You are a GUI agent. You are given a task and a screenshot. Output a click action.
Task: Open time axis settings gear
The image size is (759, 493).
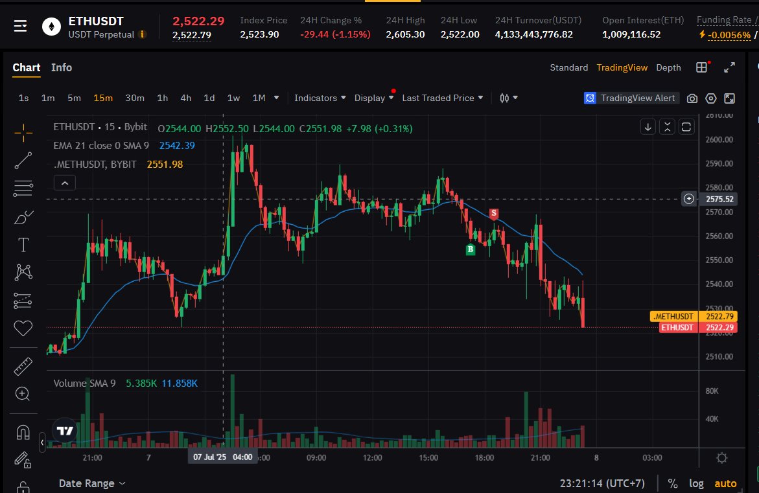point(721,457)
